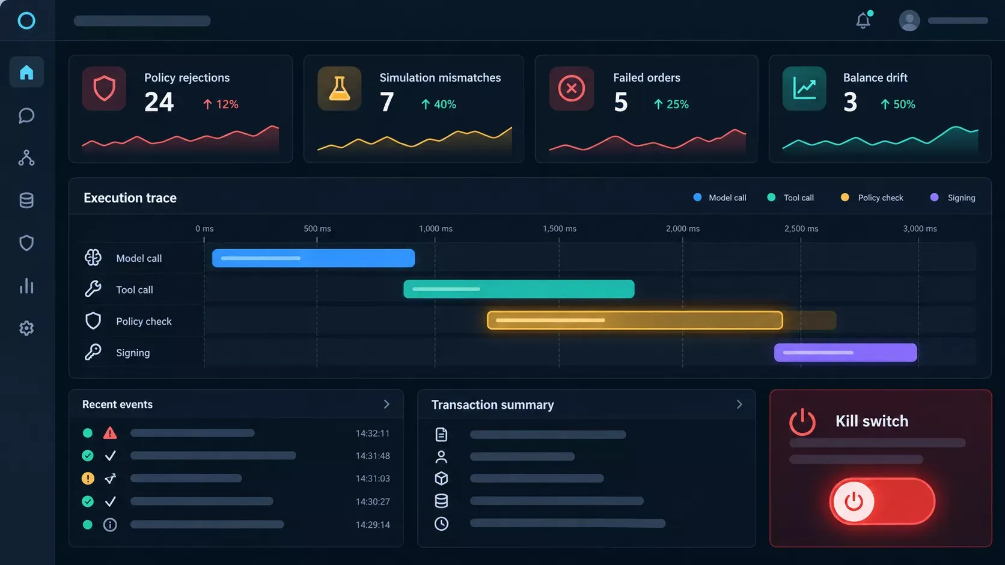Click the brain icon beside Model call
The width and height of the screenshot is (1005, 565).
pyautogui.click(x=93, y=258)
